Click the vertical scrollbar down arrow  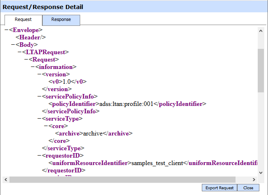coord(261,173)
